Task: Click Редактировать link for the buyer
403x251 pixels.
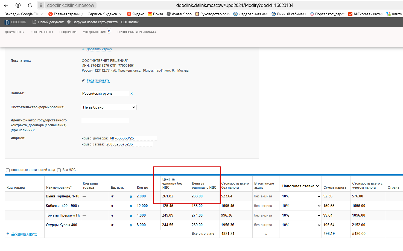Action: tap(98, 80)
